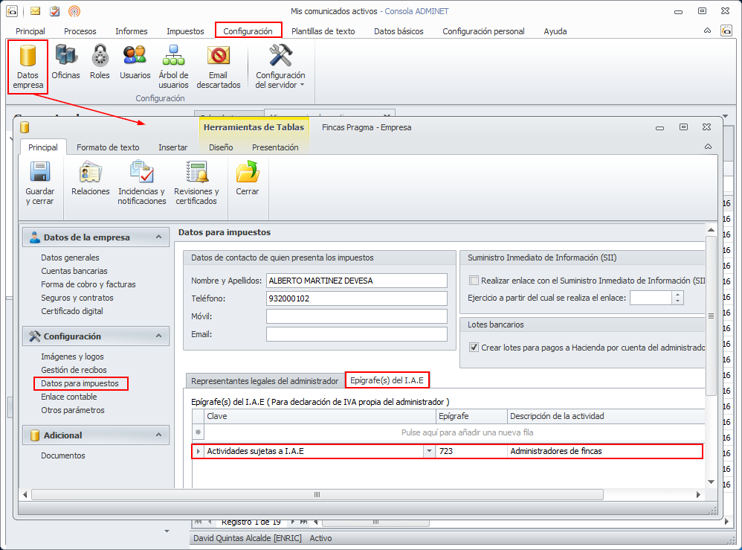
Task: Open Seguros y contratos in sidebar
Action: click(77, 298)
